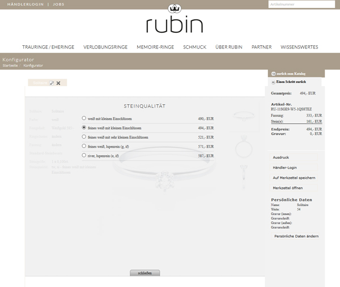Select 'feines weiß, lupenrein (g, if)' option
This screenshot has height=287, width=340.
click(84, 146)
